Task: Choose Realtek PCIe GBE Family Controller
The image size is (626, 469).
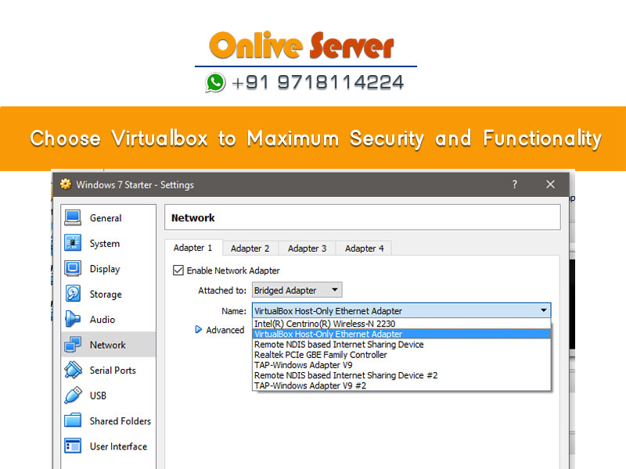Action: click(x=401, y=355)
